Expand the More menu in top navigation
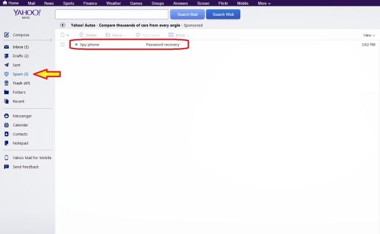Screen dimensions: 380x234 tap(264, 3)
